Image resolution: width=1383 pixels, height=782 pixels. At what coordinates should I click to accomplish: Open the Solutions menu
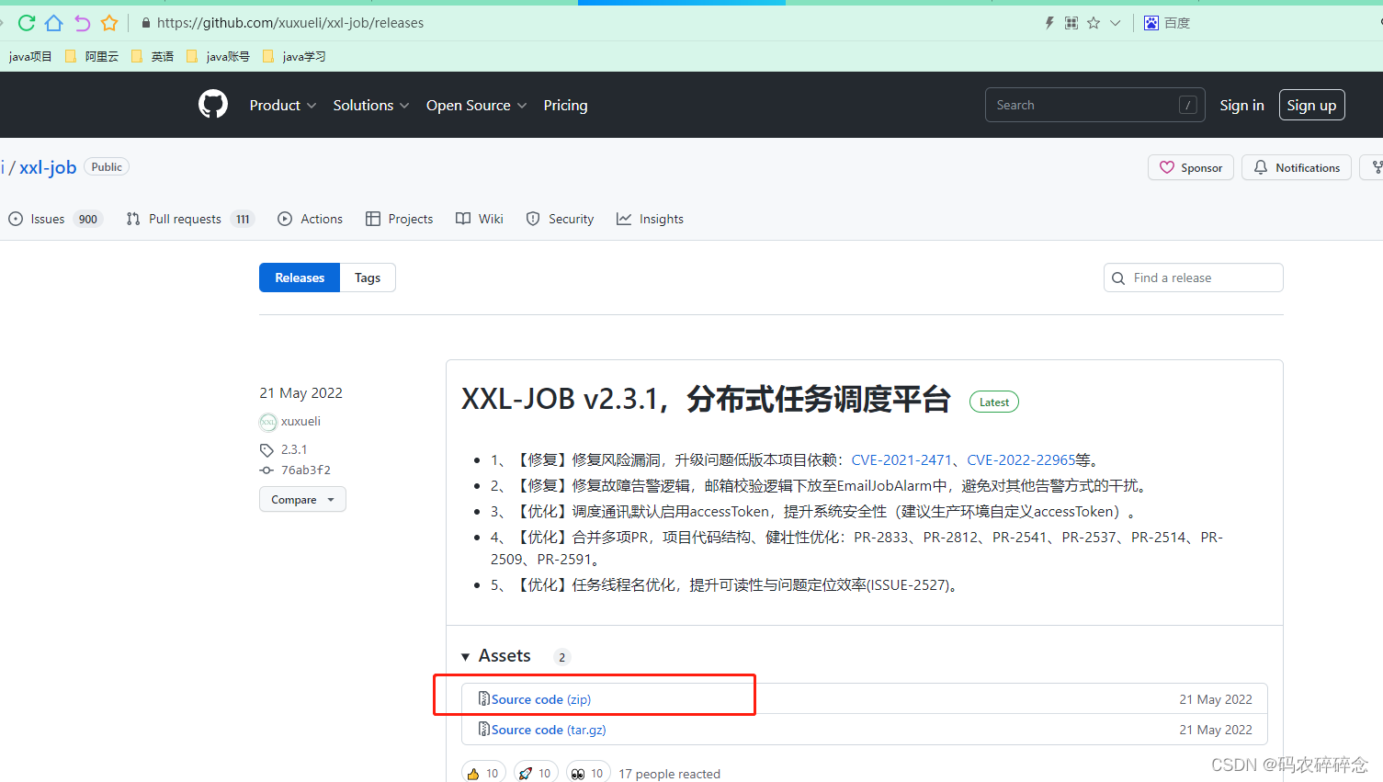pyautogui.click(x=371, y=105)
